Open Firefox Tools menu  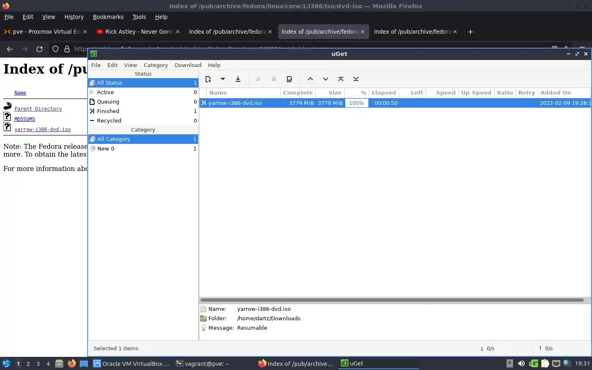coord(139,17)
